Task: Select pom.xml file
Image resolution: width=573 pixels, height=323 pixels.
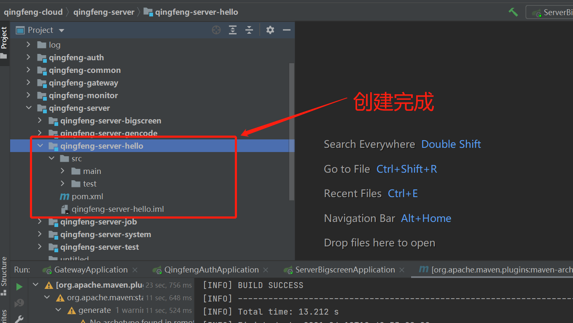Action: [x=87, y=196]
